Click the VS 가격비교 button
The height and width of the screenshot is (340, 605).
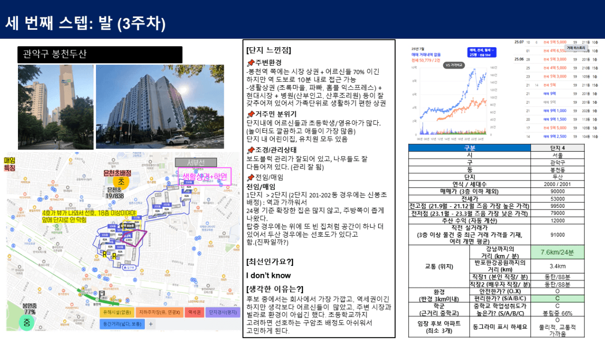[454, 65]
